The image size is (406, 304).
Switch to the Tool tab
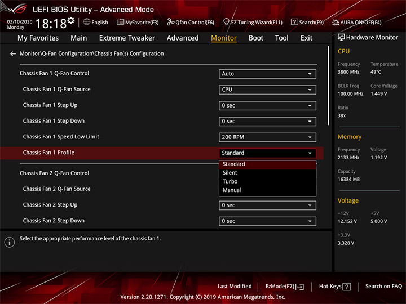pos(281,38)
